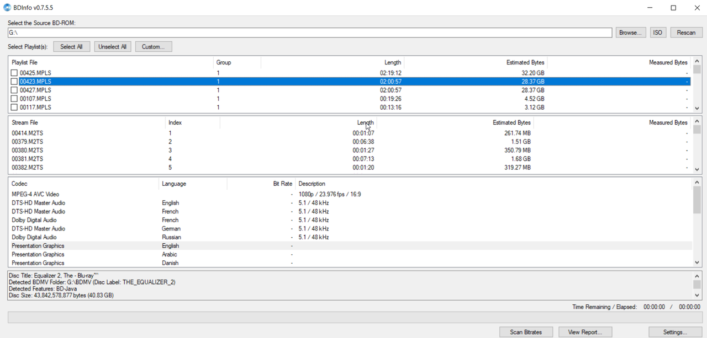This screenshot has width=707, height=338.
Task: Start Scan Bitrates
Action: coord(526,332)
